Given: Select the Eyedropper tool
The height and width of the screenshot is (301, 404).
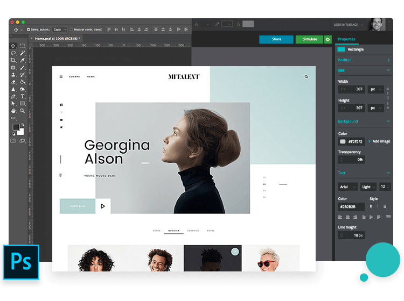Looking at the screenshot, I should [x=23, y=60].
